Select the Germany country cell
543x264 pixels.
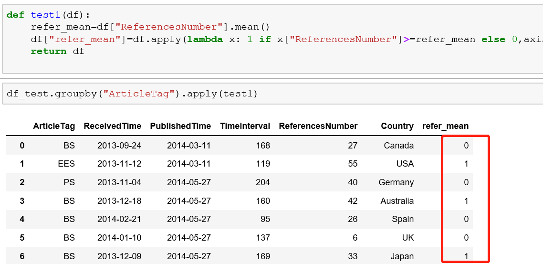point(396,182)
